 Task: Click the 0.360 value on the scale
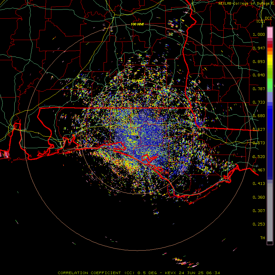259,197
